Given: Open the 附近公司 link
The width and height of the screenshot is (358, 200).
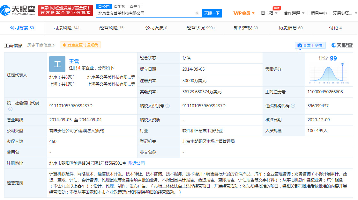Looking at the screenshot, I should pos(137,163).
